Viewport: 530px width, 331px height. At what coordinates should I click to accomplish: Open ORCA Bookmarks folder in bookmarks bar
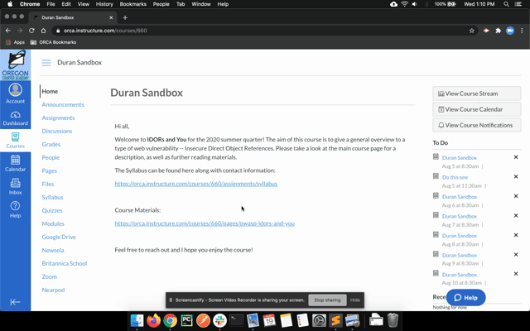point(53,42)
